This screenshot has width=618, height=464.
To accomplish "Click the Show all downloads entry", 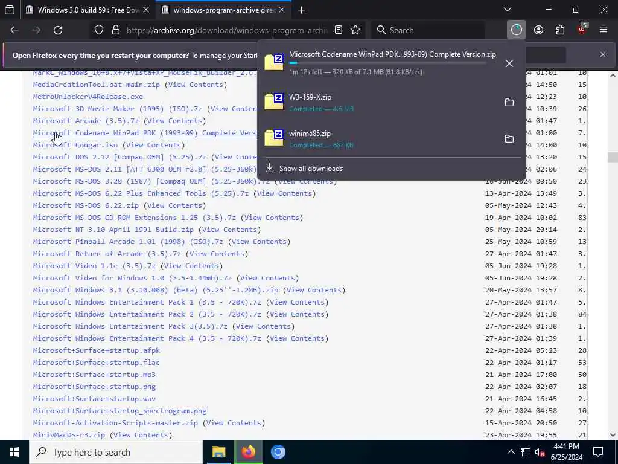I will click(x=304, y=169).
